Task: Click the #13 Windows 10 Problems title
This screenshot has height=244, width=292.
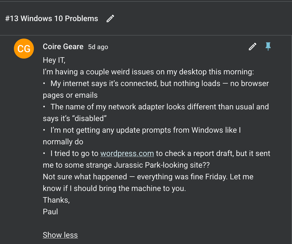Action: 52,18
